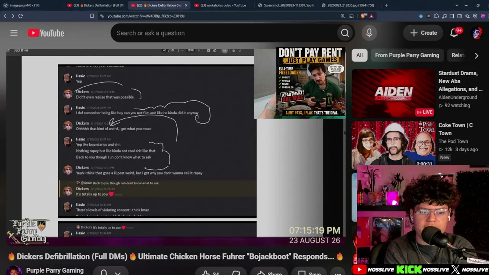Share this video
This screenshot has width=489, height=275.
click(269, 273)
